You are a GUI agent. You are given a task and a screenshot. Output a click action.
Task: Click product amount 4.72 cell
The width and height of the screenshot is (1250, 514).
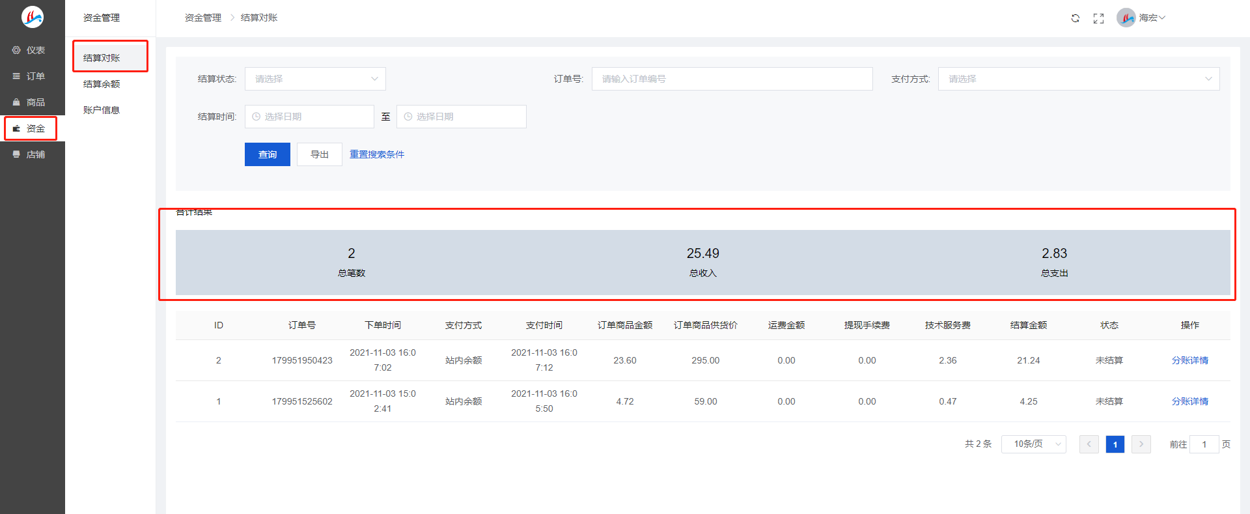point(625,401)
